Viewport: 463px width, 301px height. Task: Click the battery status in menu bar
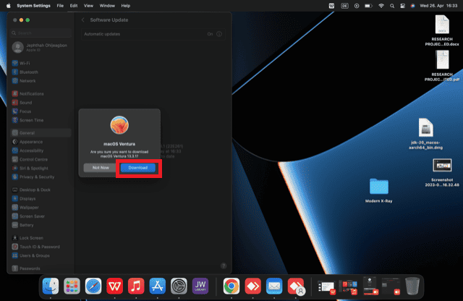tap(368, 5)
